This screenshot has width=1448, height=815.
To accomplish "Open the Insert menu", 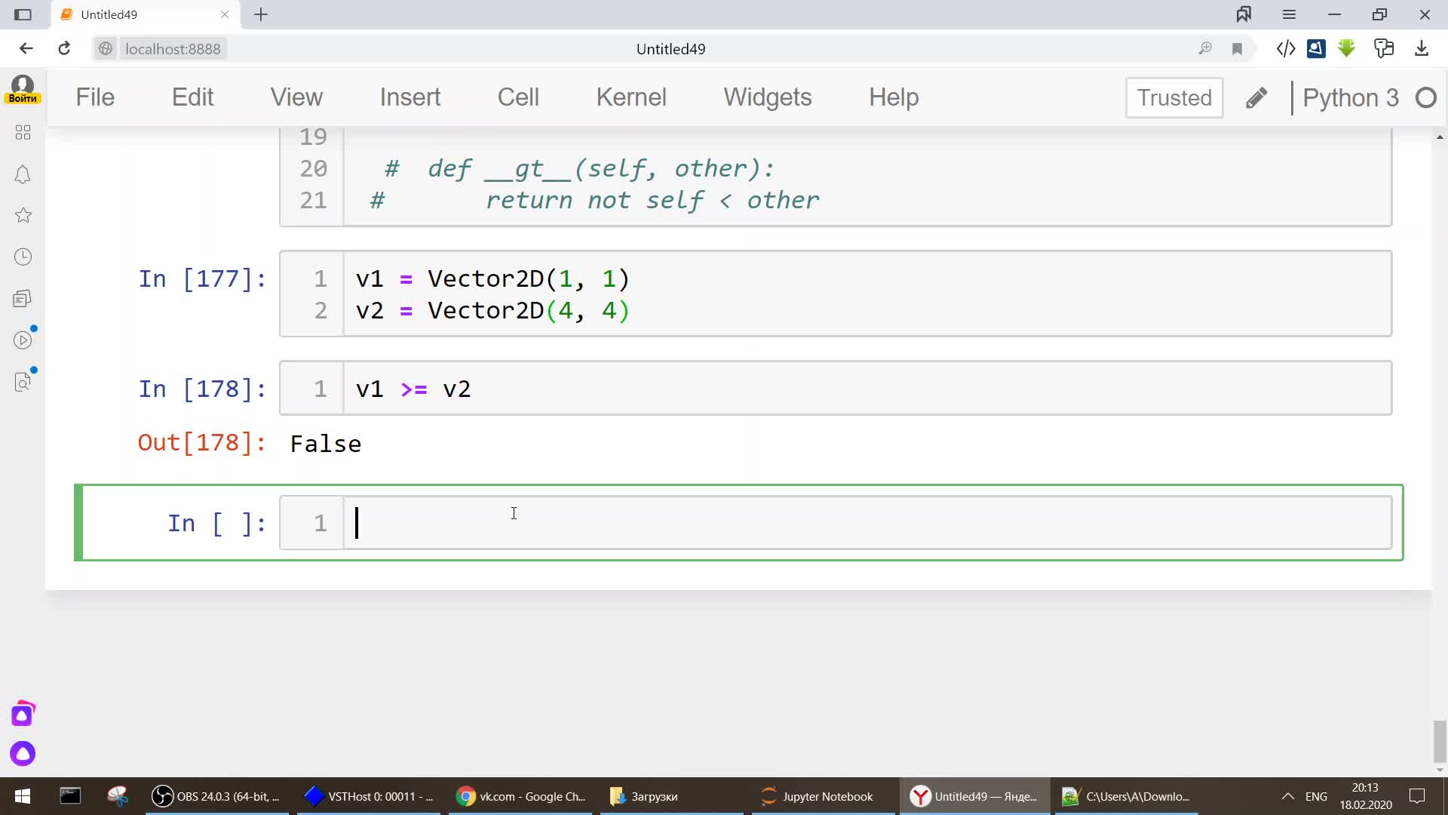I will point(410,97).
